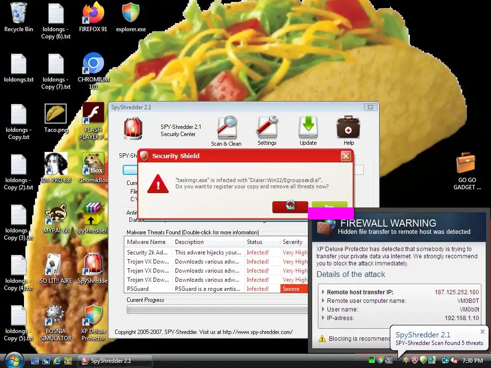Expand Remote user computer name detail

[323, 301]
